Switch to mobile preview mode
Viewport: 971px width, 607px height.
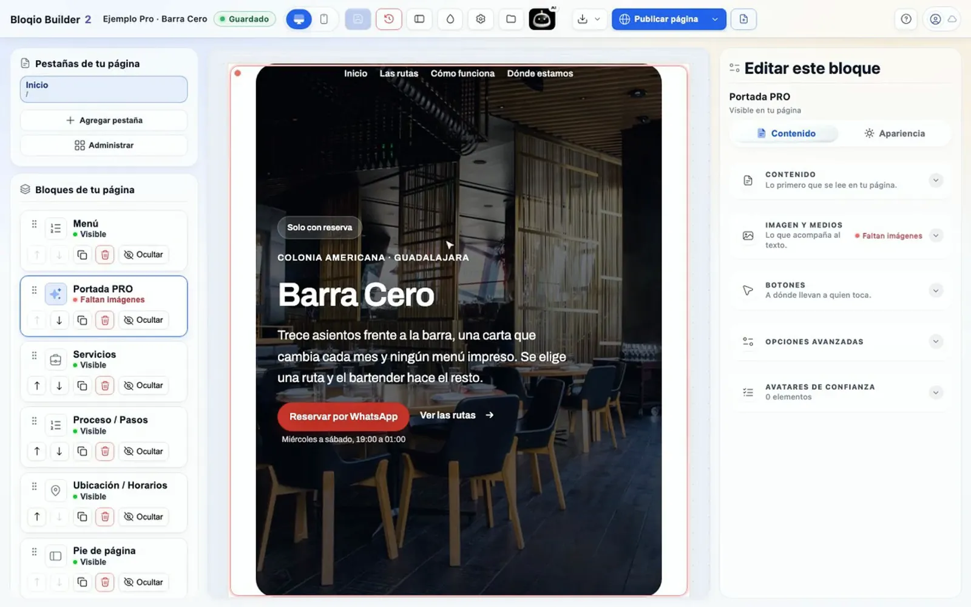pos(324,19)
